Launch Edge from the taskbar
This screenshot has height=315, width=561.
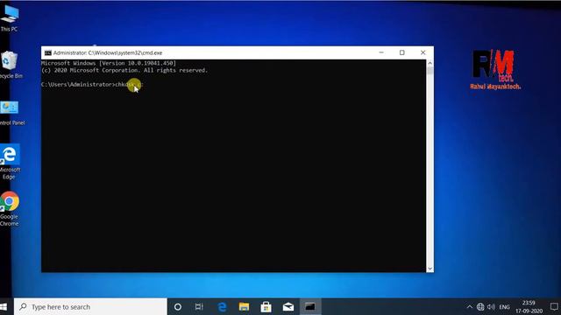tap(222, 307)
